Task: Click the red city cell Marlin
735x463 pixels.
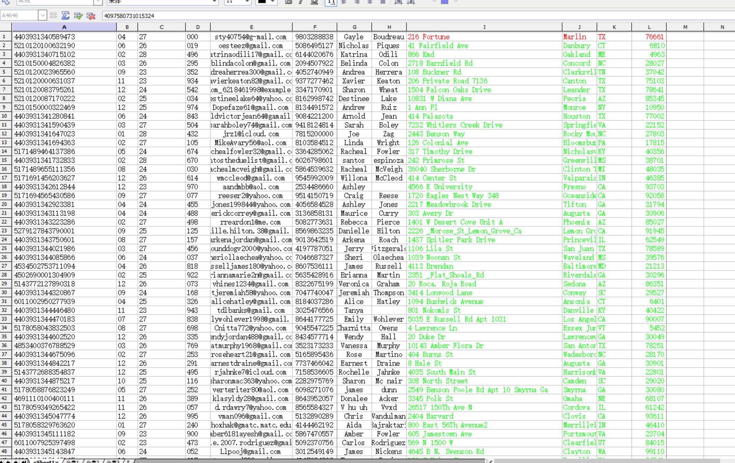Action: click(575, 37)
